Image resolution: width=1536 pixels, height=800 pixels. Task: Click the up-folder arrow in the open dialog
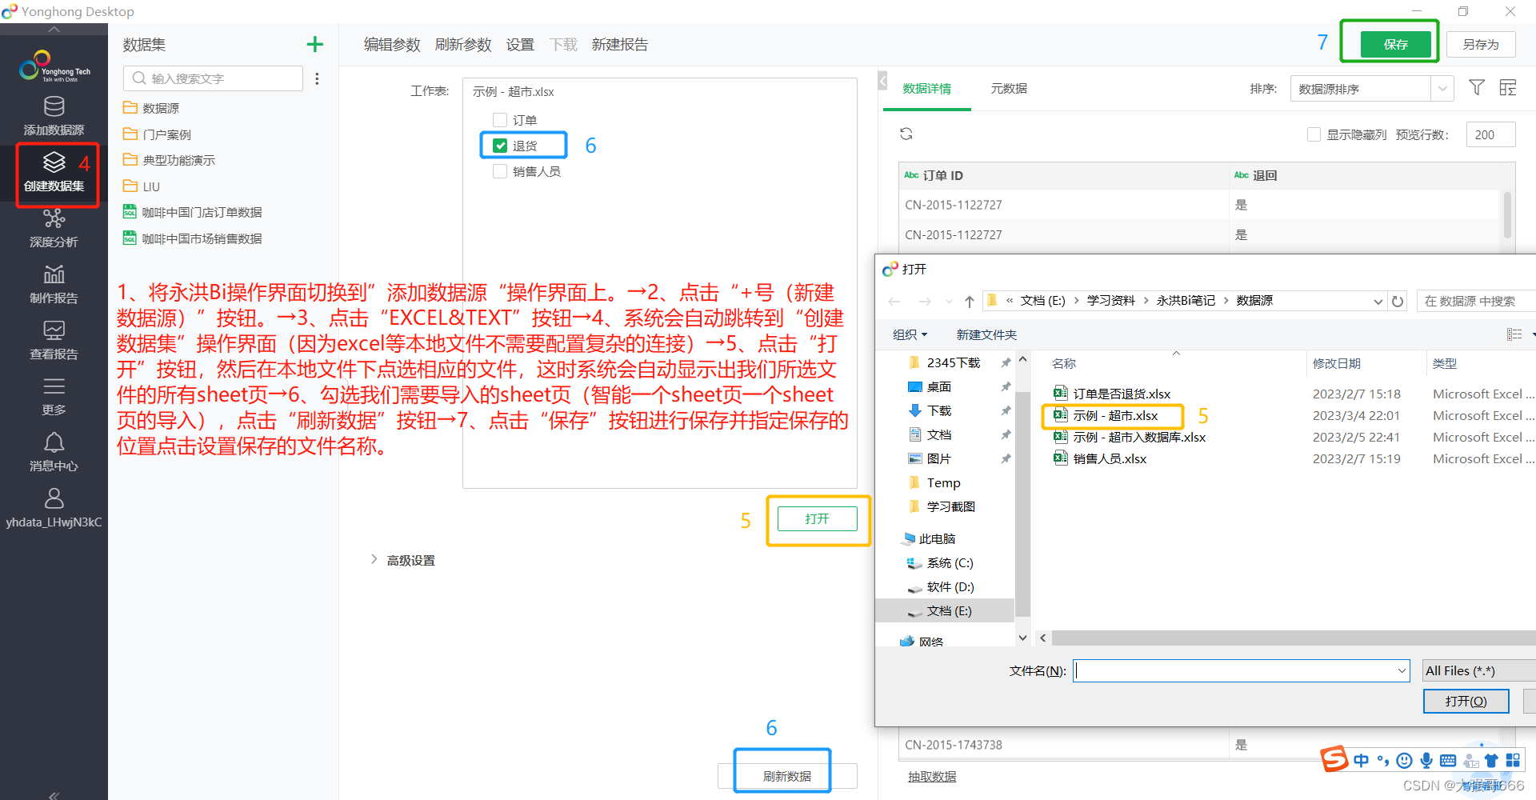pos(970,301)
